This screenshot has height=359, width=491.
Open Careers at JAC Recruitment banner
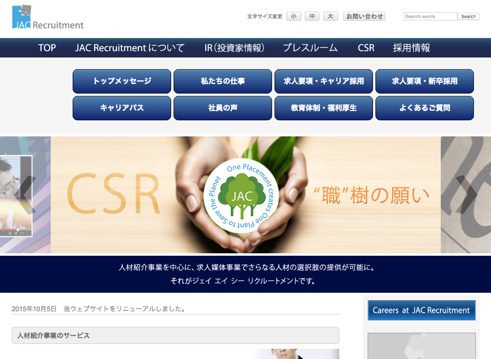(421, 310)
